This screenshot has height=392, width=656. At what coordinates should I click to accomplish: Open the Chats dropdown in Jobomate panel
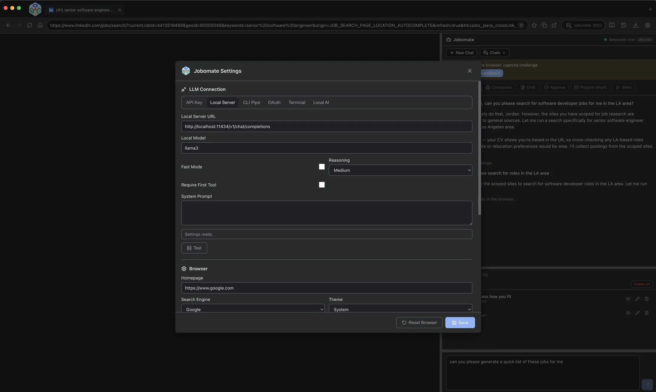coord(494,53)
